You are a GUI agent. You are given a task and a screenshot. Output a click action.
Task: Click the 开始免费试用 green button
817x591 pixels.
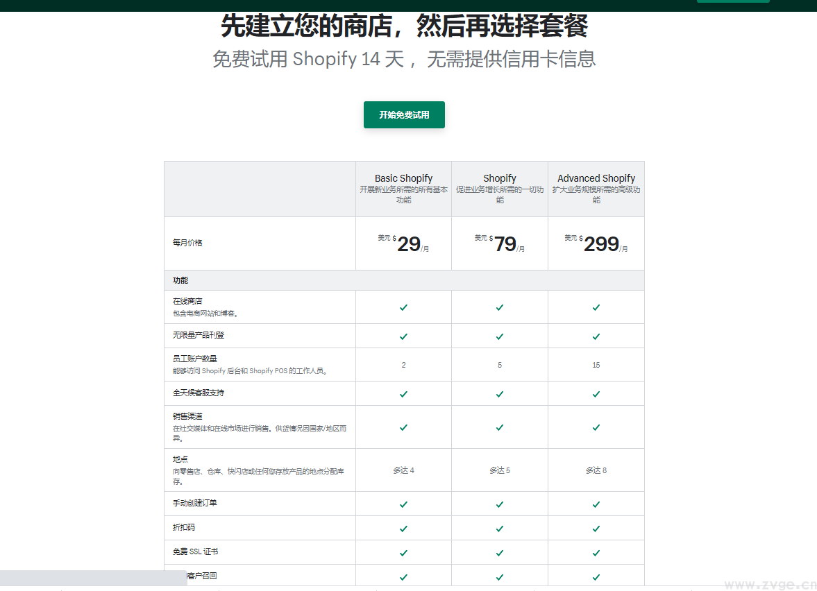(x=403, y=114)
